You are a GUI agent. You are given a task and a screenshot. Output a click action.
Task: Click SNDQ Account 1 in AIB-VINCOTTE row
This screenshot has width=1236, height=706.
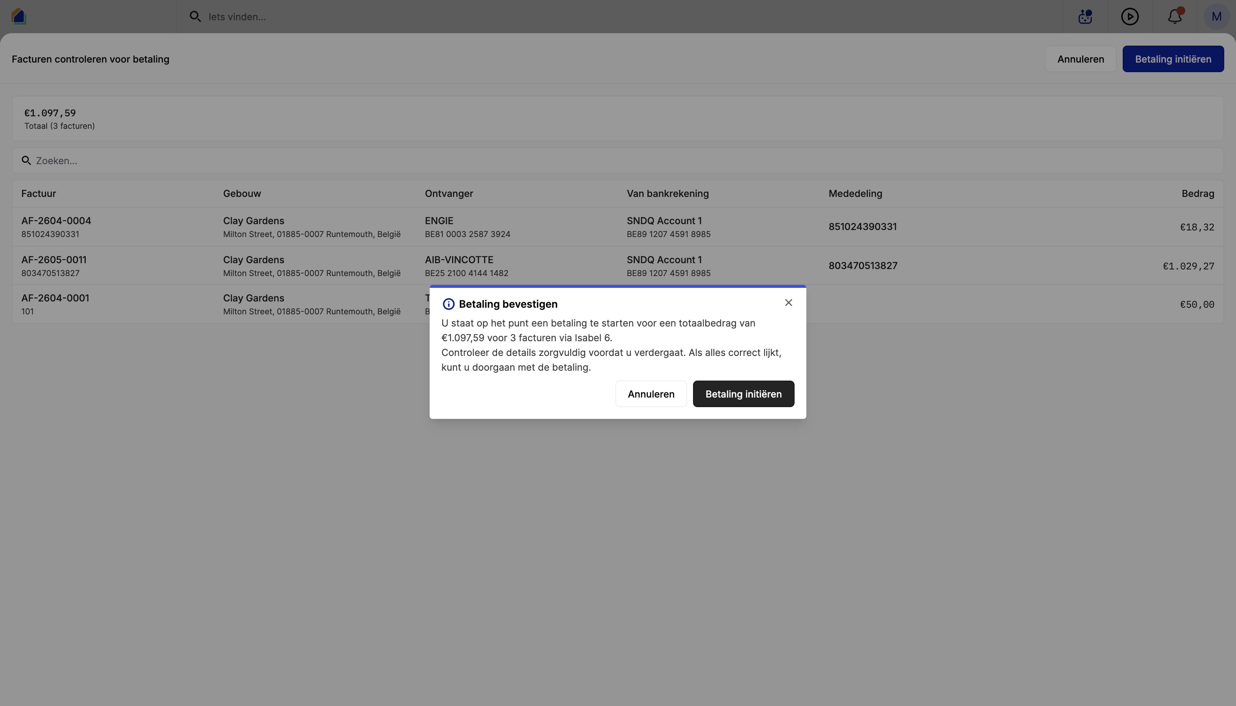pos(664,260)
